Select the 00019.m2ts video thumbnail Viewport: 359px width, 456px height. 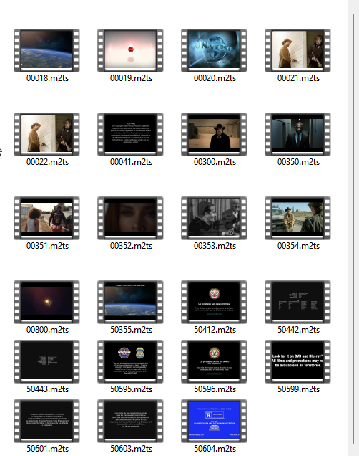click(130, 50)
